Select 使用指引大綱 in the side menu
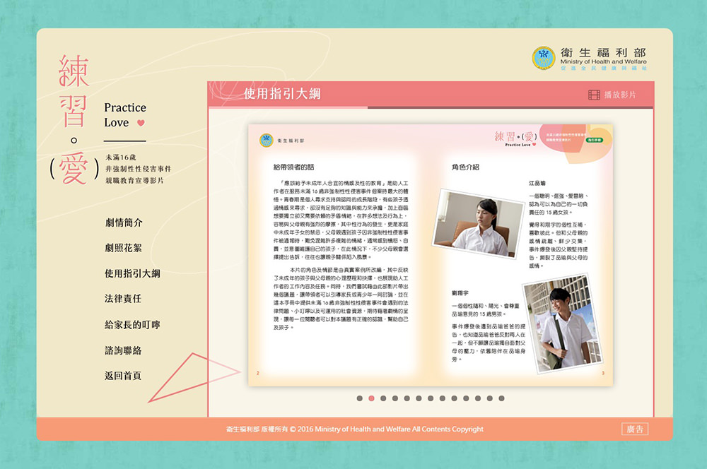 pos(132,273)
